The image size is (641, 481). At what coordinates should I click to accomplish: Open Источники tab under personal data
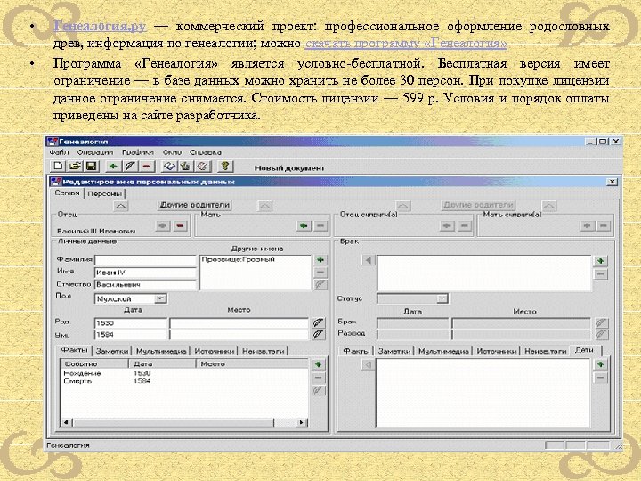(214, 351)
